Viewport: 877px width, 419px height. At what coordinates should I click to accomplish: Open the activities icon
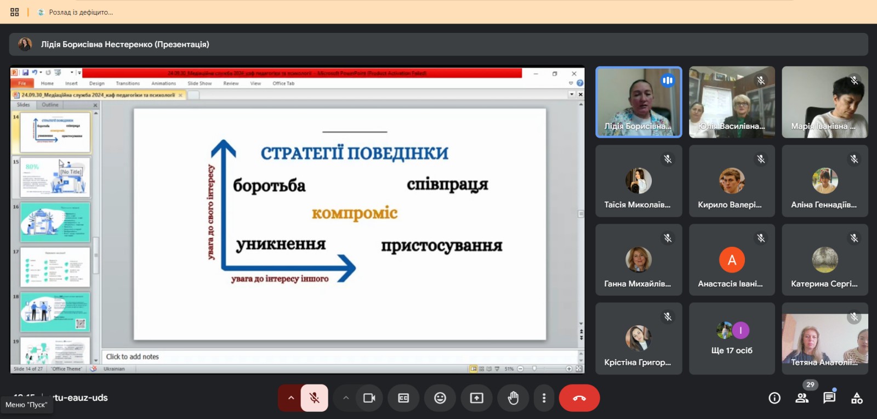(857, 398)
